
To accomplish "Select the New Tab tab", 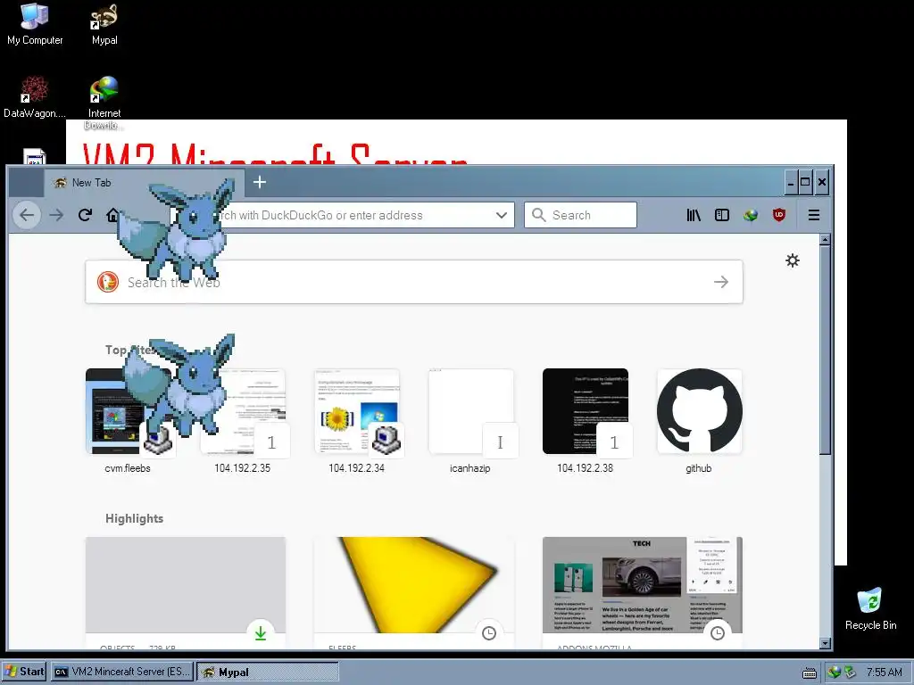I will (x=144, y=182).
